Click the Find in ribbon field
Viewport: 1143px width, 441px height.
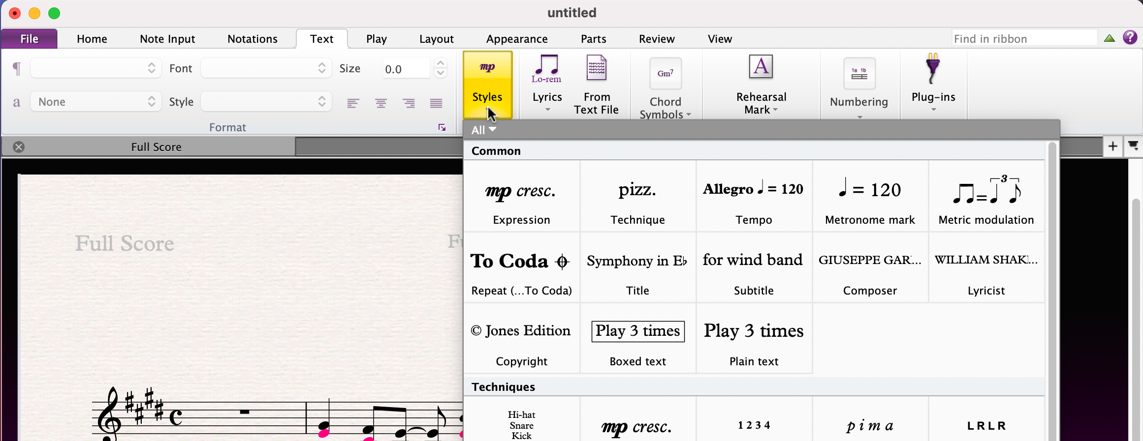(1024, 38)
